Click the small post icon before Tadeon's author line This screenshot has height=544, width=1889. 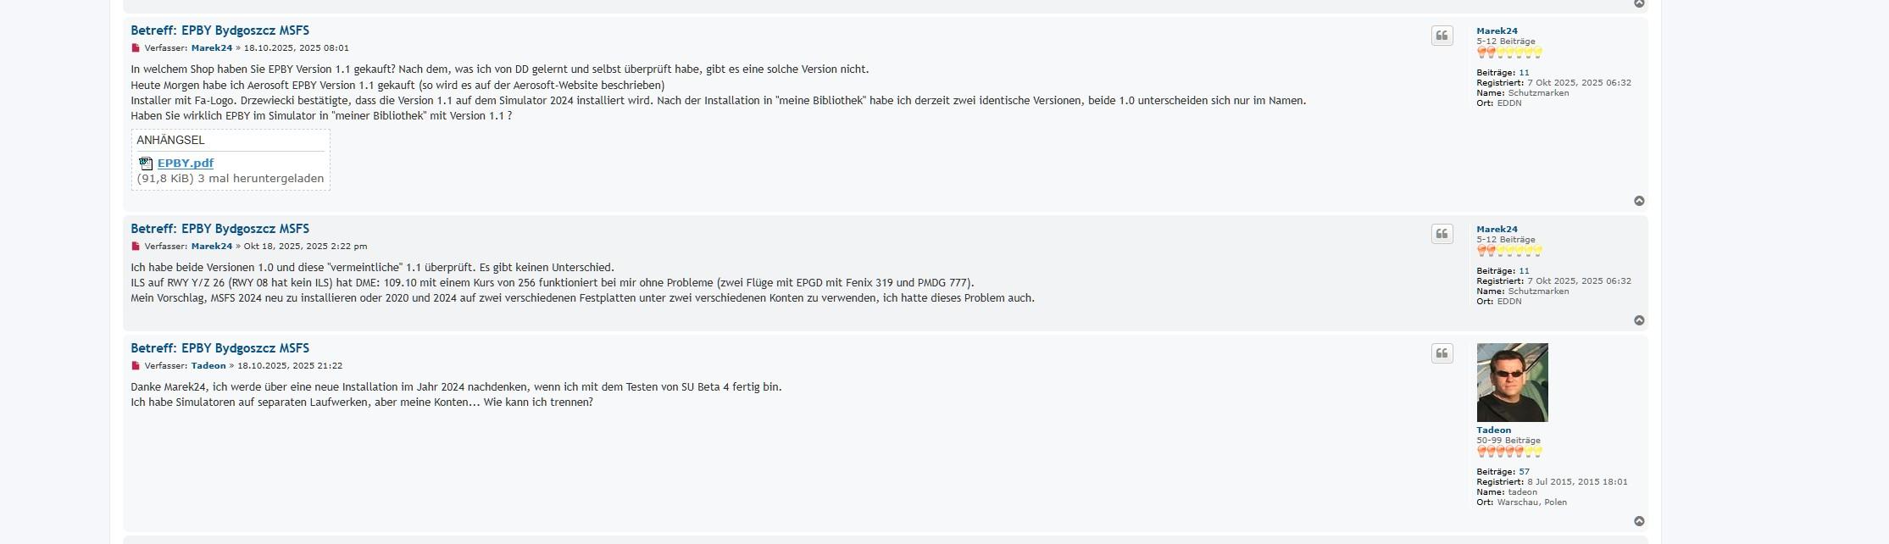[x=135, y=366]
